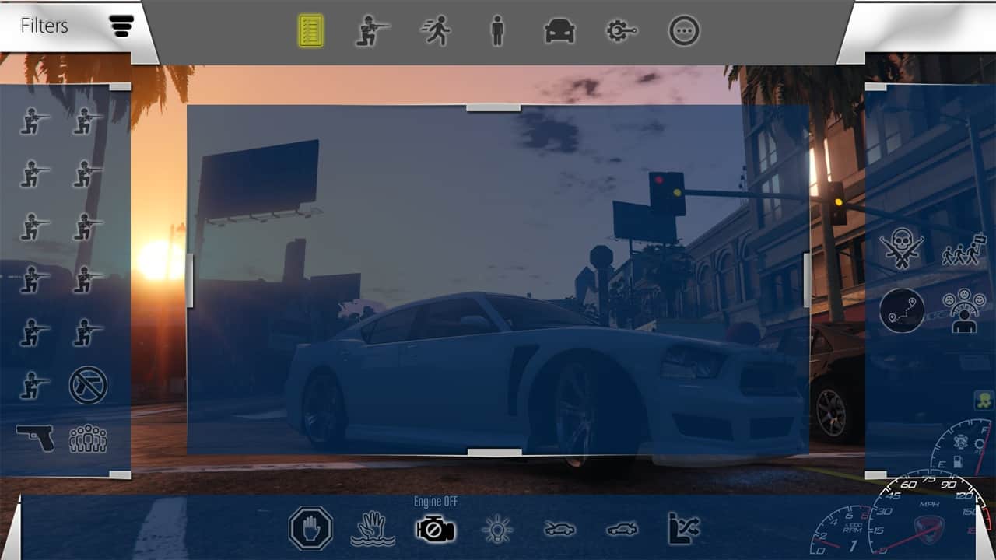This screenshot has height=560, width=996.
Task: Select the yellow checklist tab
Action: click(310, 31)
